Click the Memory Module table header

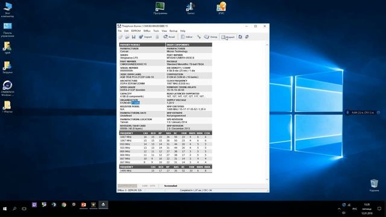(x=142, y=45)
